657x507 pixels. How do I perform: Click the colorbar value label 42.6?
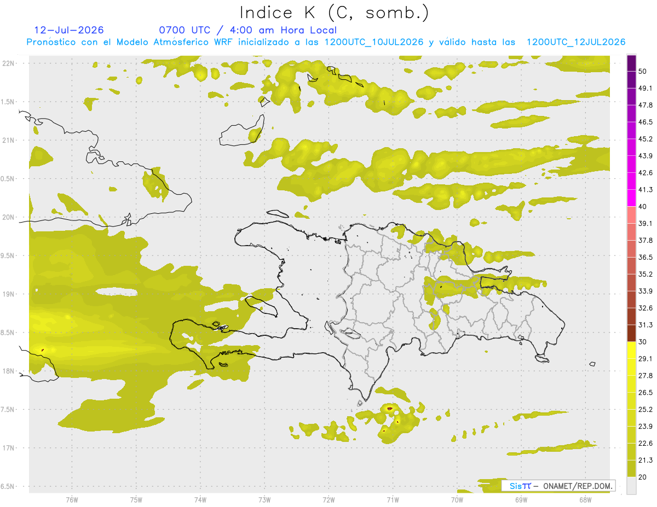click(646, 173)
